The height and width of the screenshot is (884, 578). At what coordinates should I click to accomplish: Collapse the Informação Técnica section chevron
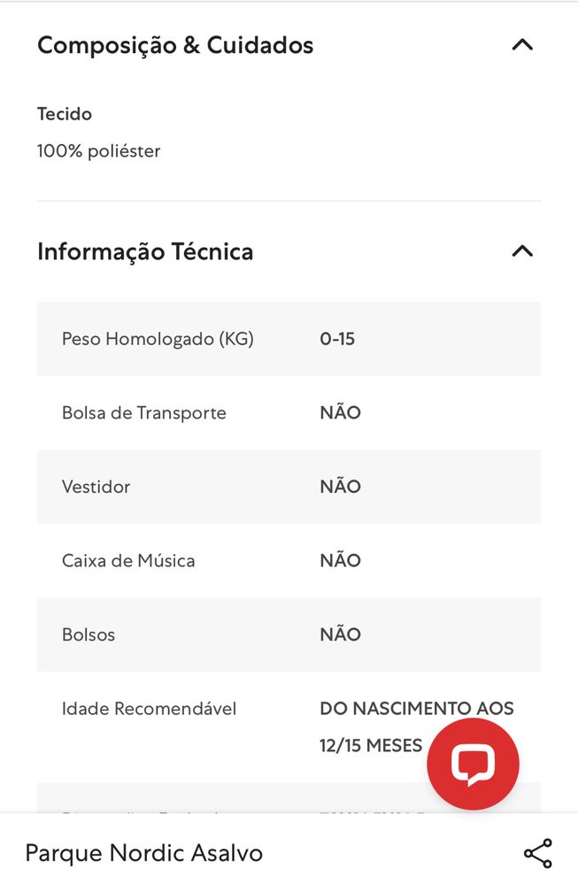pyautogui.click(x=522, y=251)
